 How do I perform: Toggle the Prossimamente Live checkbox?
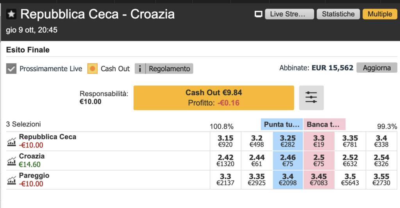[12, 69]
